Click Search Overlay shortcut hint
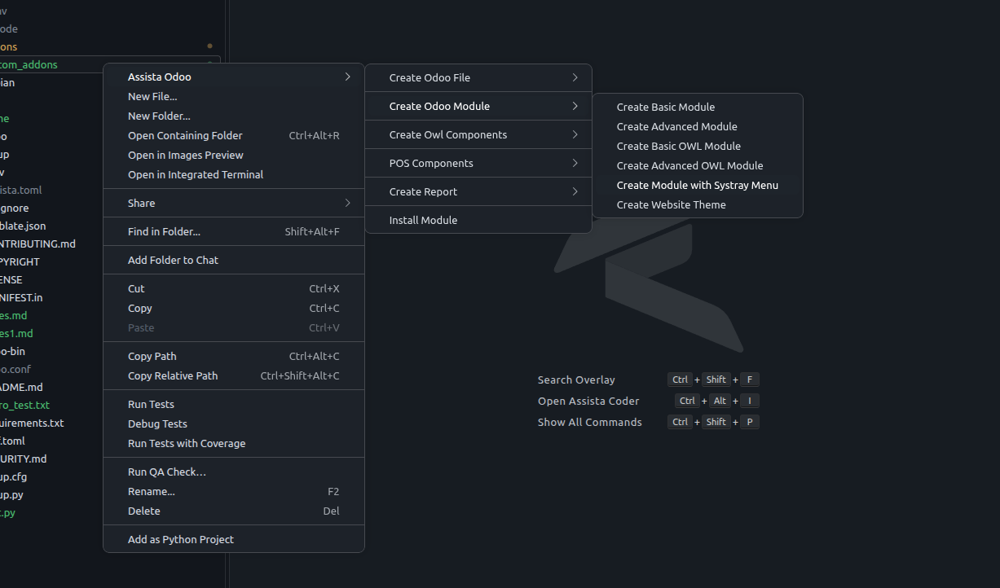 [x=648, y=380]
